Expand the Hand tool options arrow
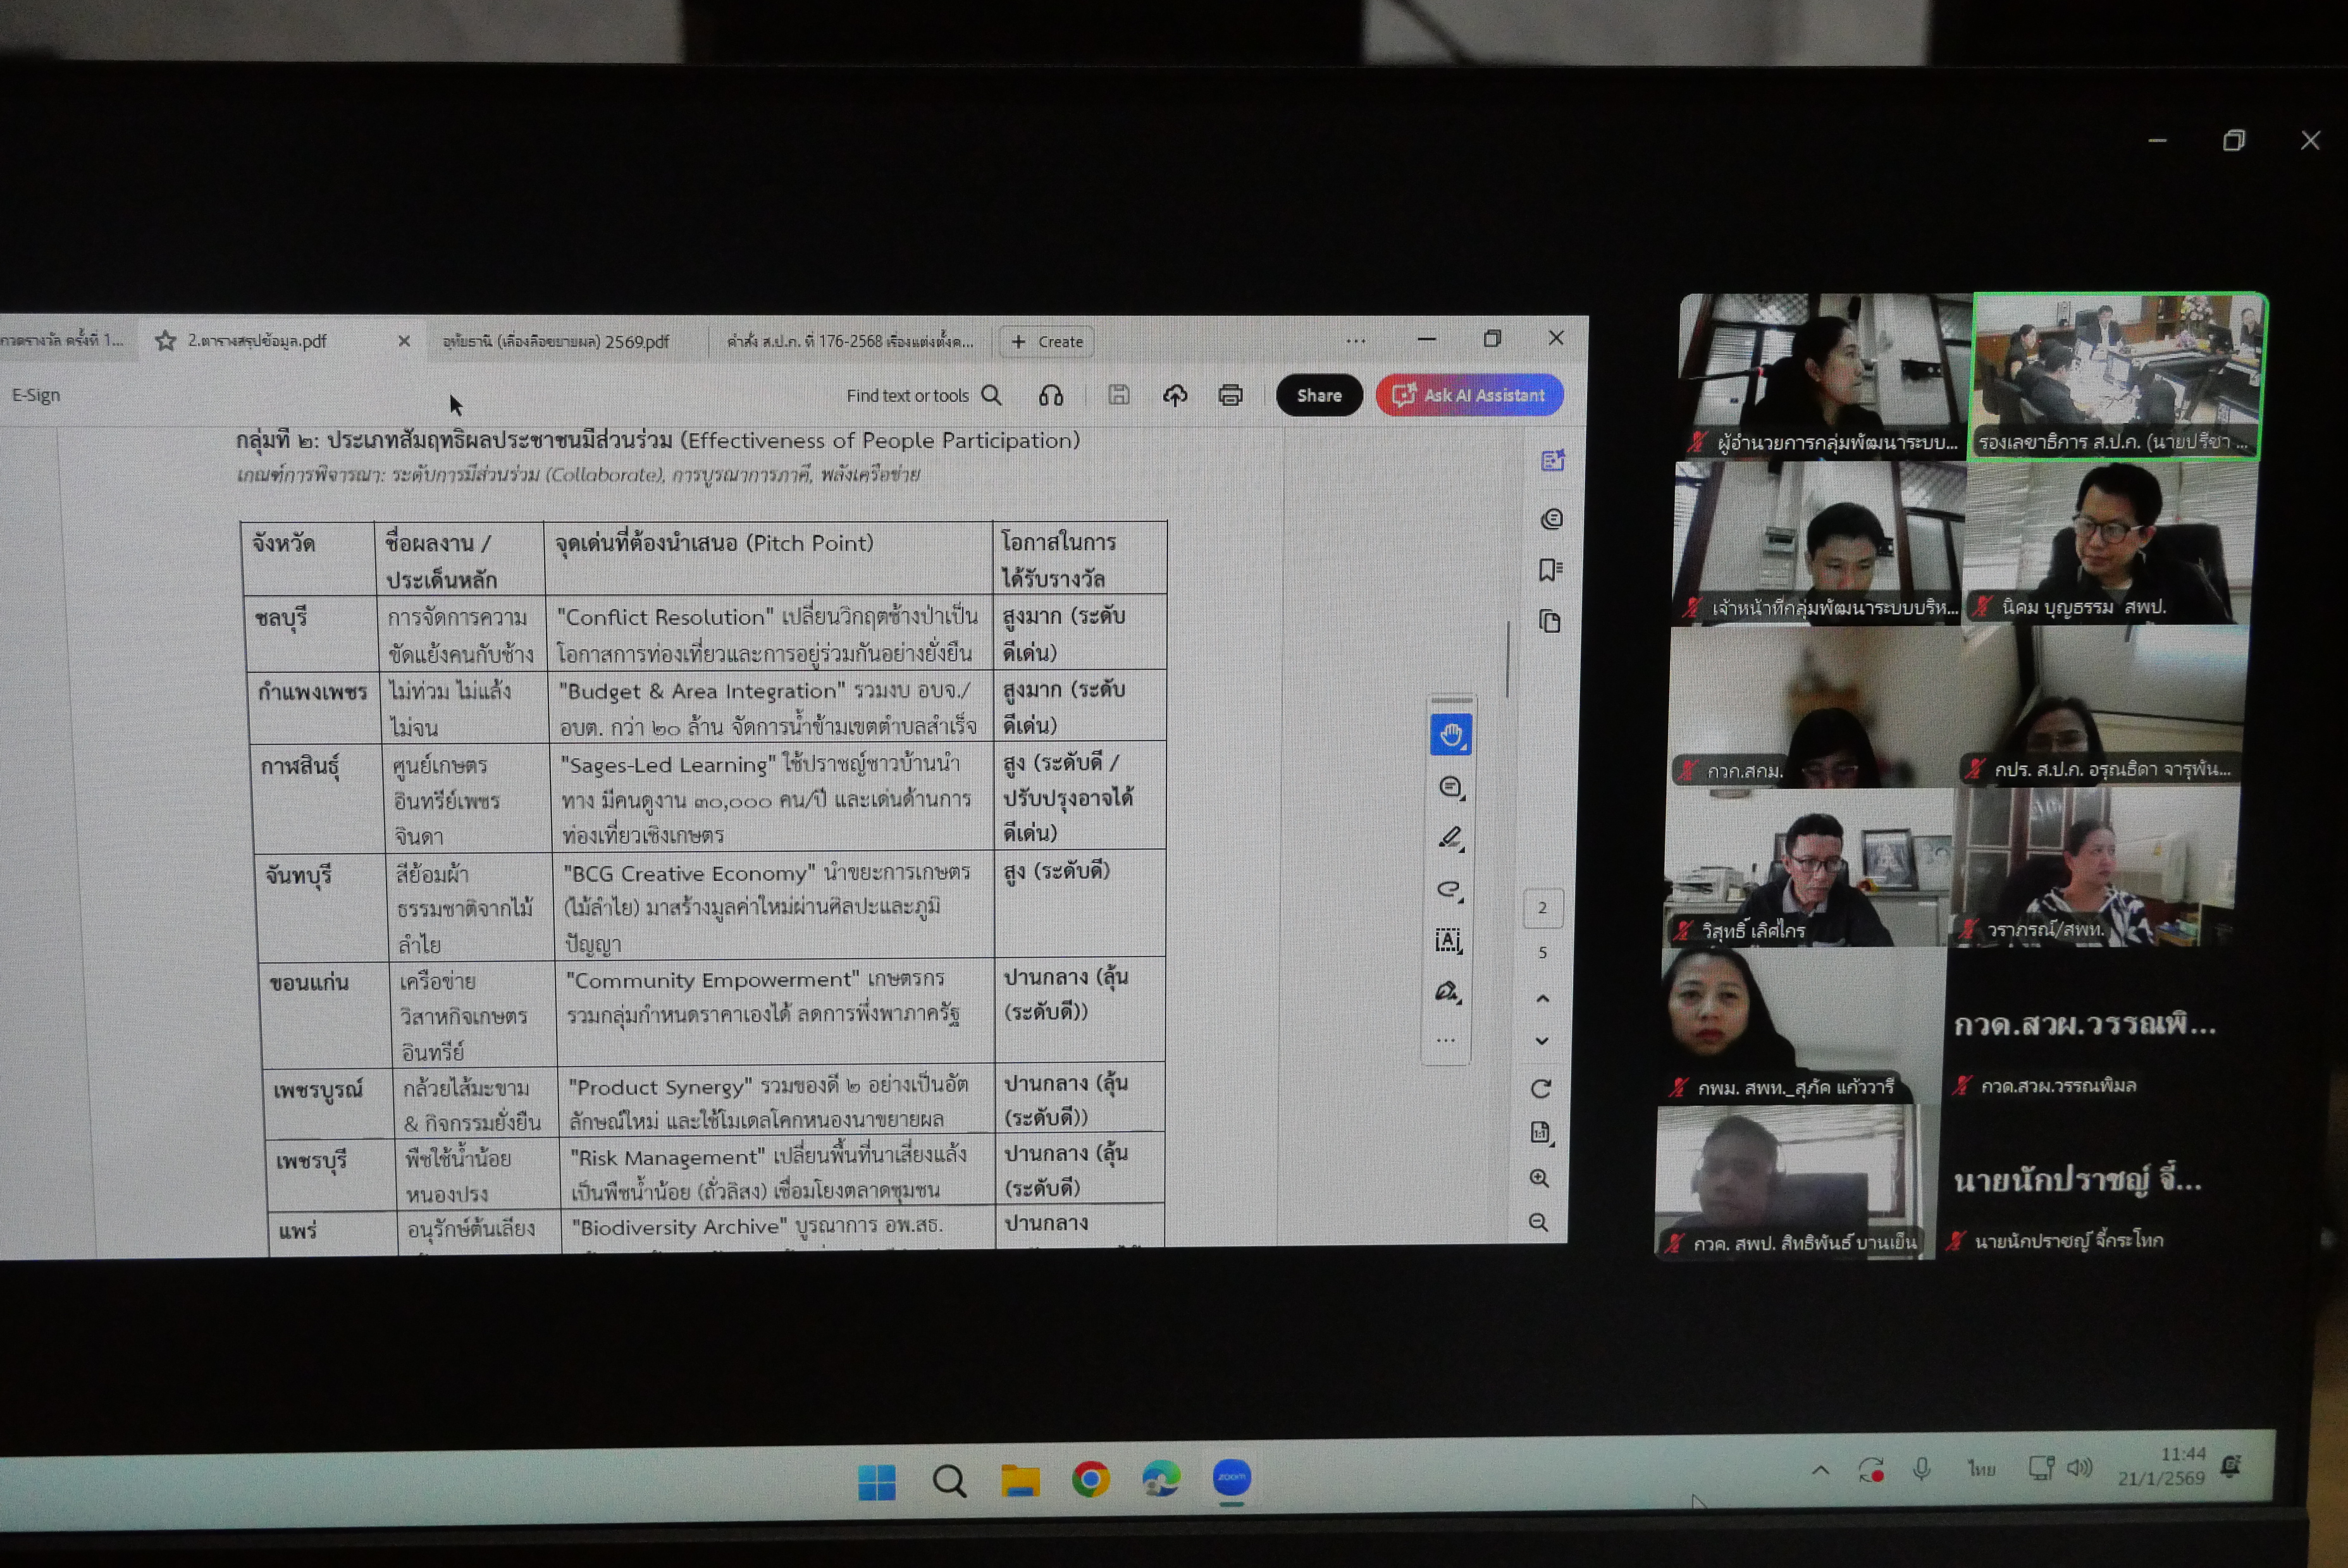Viewport: 2348px width, 1568px height. pos(1466,747)
